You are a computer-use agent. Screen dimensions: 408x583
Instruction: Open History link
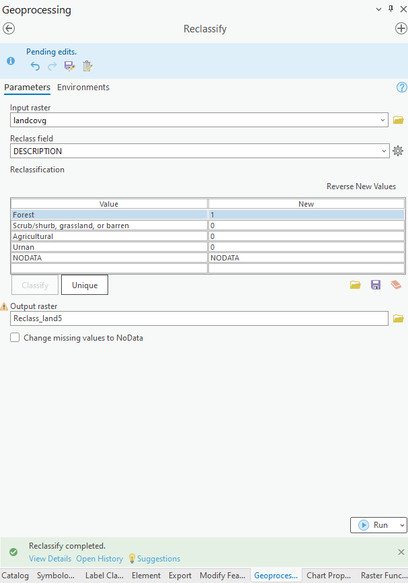coord(99,559)
